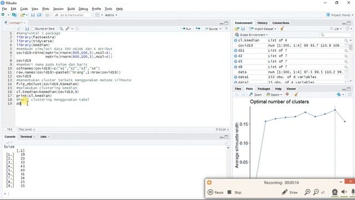The width and height of the screenshot is (355, 200).
Task: Compile report notebook icon in editor
Action: pos(78,28)
